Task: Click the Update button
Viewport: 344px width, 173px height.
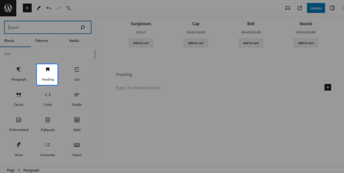Action: (x=316, y=8)
